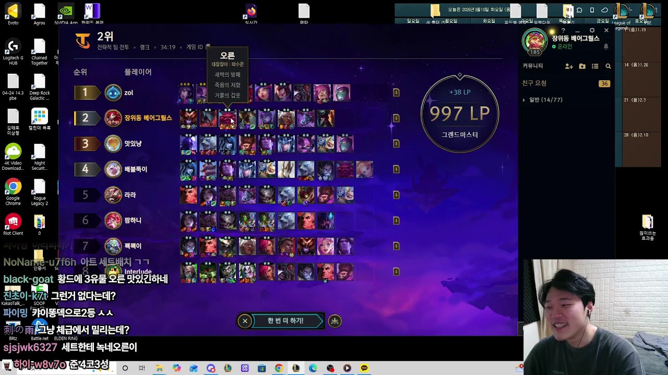Open the Deep Rock Galactic desktop shortcut
Viewport: 668px width, 375px height.
point(40,87)
